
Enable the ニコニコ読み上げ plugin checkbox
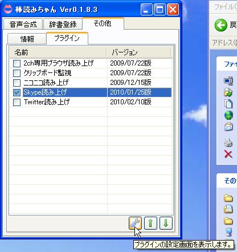tap(17, 83)
